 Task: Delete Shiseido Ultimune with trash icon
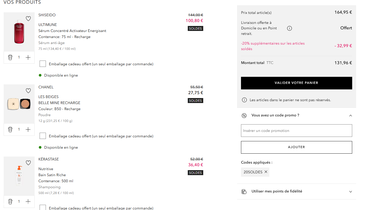coord(10,57)
